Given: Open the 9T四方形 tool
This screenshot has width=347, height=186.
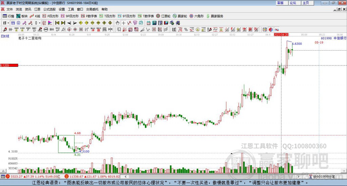Looking at the screenshot, I should tap(127, 16).
